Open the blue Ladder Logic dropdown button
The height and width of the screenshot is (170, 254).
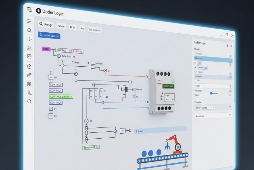tap(49, 35)
